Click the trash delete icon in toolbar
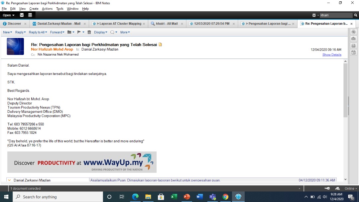359x202 pixels. point(89,32)
